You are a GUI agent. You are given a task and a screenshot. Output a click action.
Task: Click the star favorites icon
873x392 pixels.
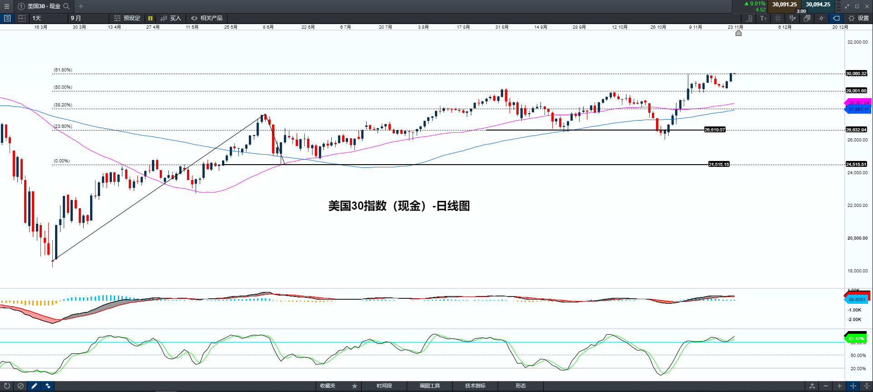[354, 386]
